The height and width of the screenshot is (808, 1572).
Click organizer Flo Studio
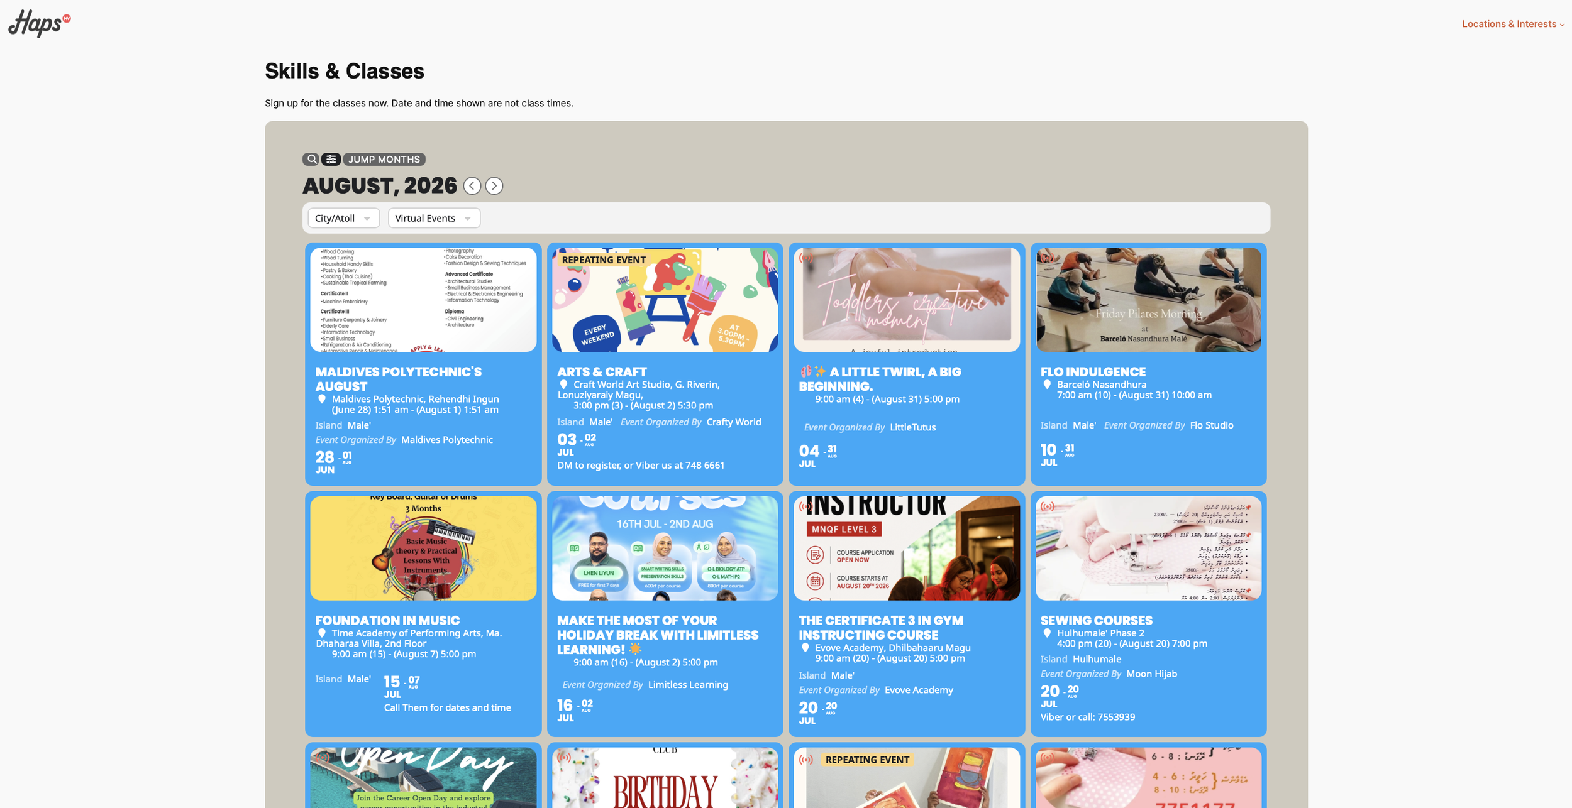[1212, 425]
